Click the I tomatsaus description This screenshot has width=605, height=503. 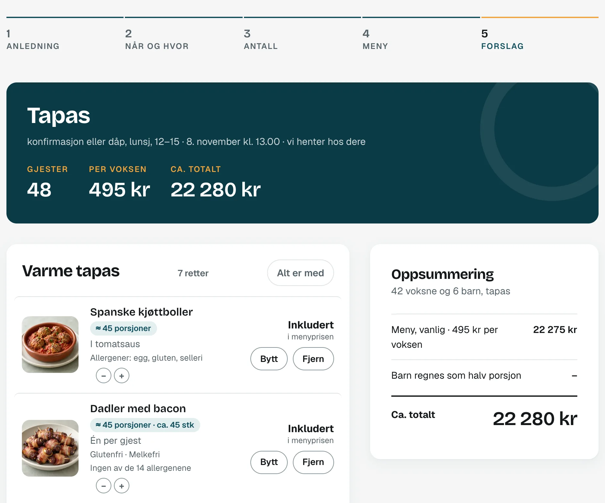pyautogui.click(x=115, y=344)
